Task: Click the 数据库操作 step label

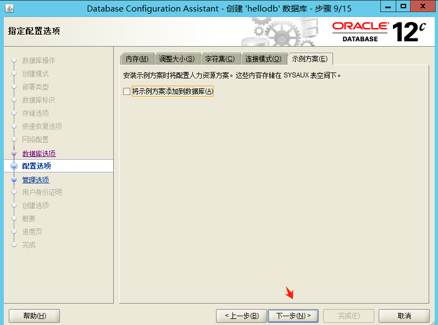Action: (38, 60)
